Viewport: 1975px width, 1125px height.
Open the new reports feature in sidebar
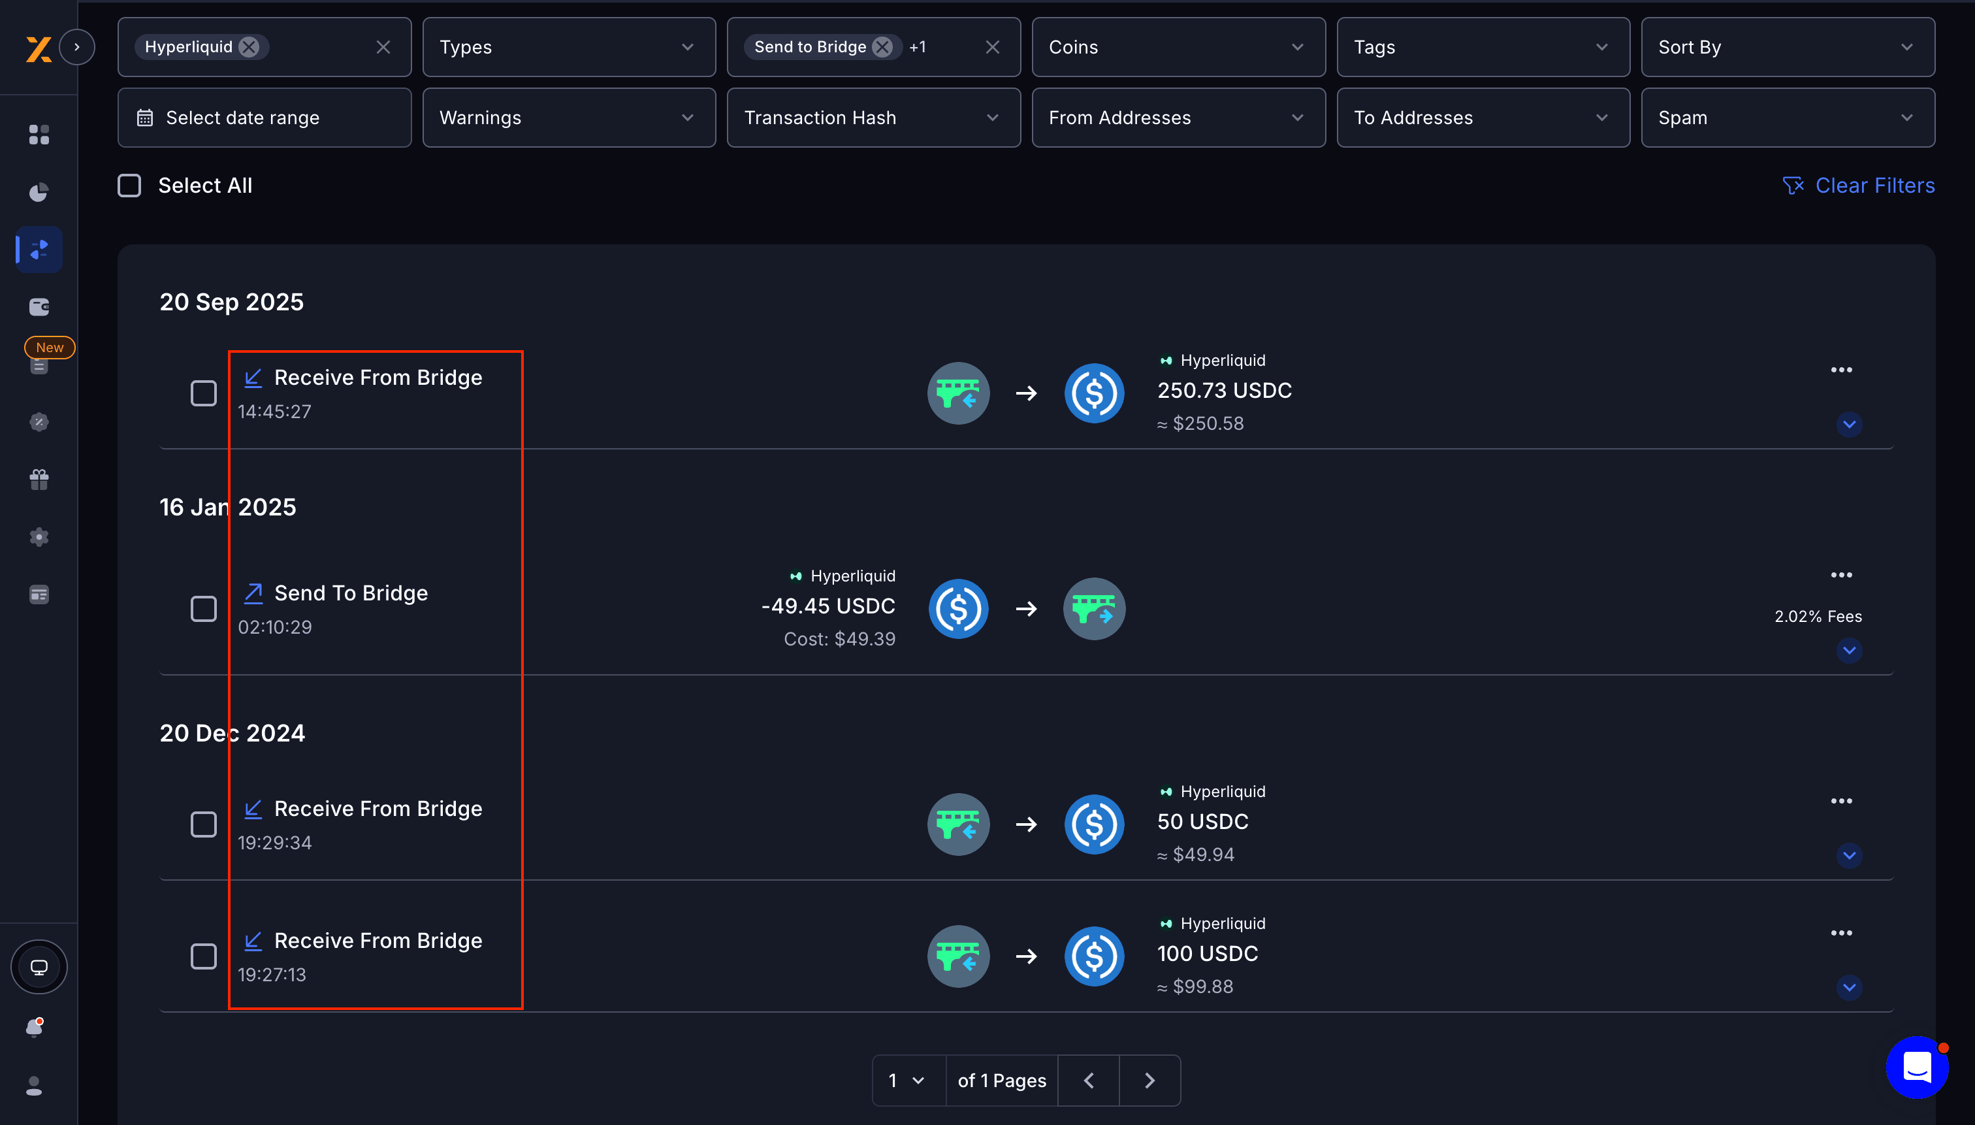(39, 365)
